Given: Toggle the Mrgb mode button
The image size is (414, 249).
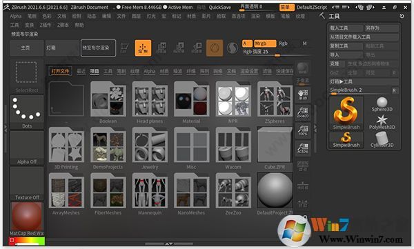Looking at the screenshot, I should click(x=265, y=43).
